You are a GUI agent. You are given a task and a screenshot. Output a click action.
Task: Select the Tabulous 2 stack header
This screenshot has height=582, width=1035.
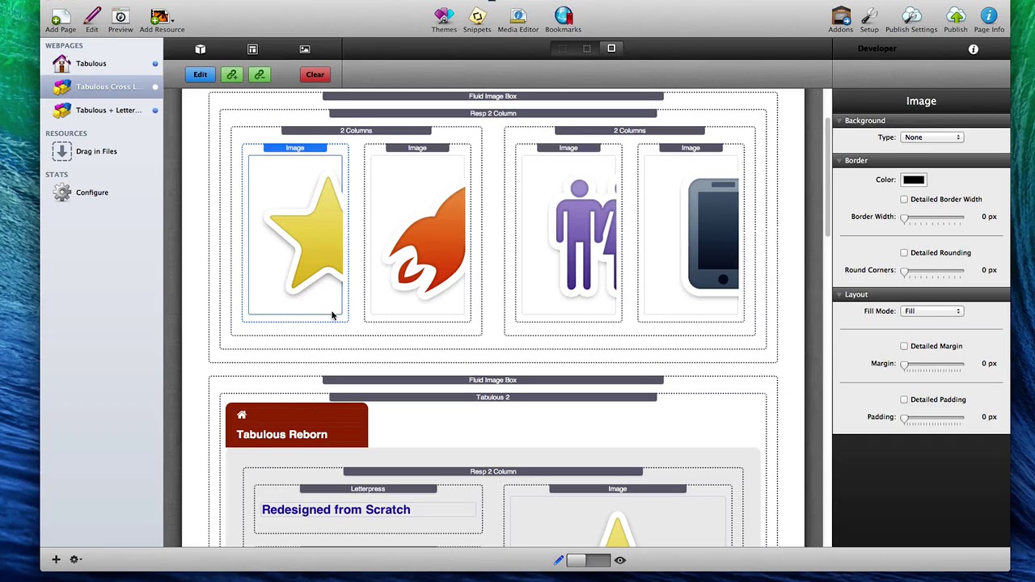[492, 397]
